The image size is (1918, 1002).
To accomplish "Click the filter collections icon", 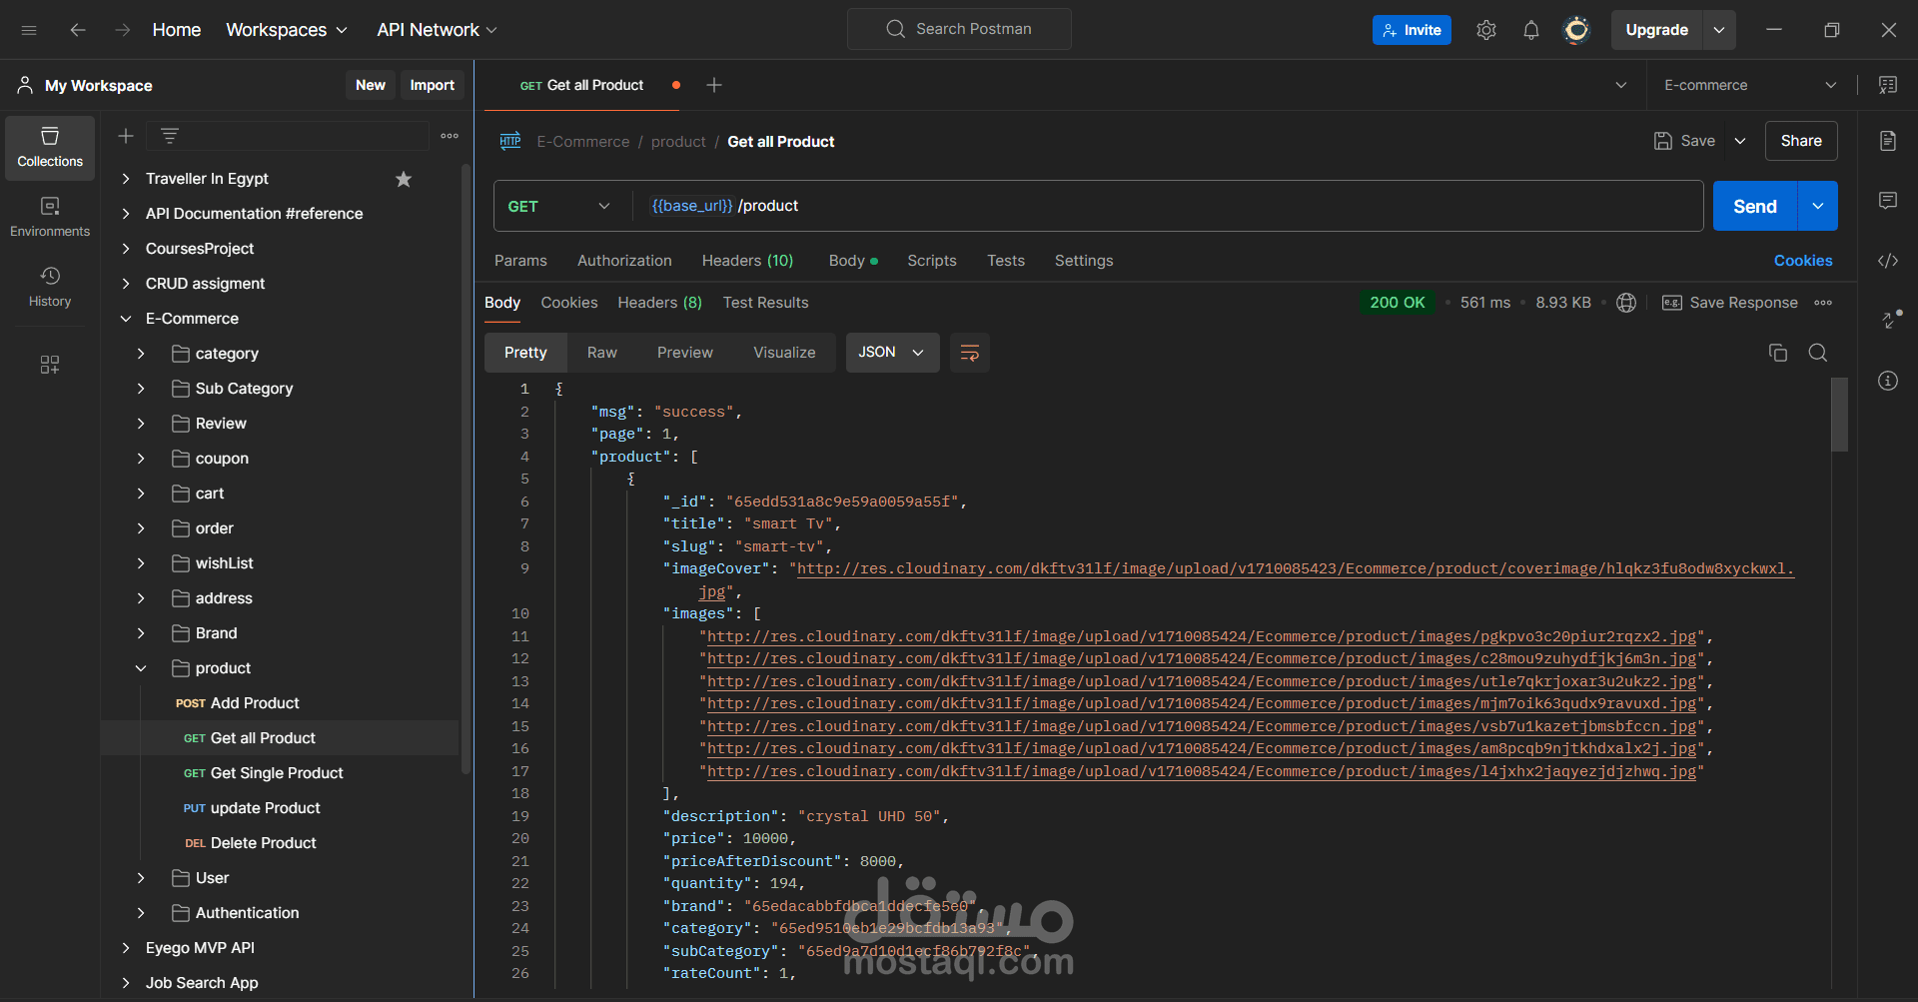I will point(170,136).
